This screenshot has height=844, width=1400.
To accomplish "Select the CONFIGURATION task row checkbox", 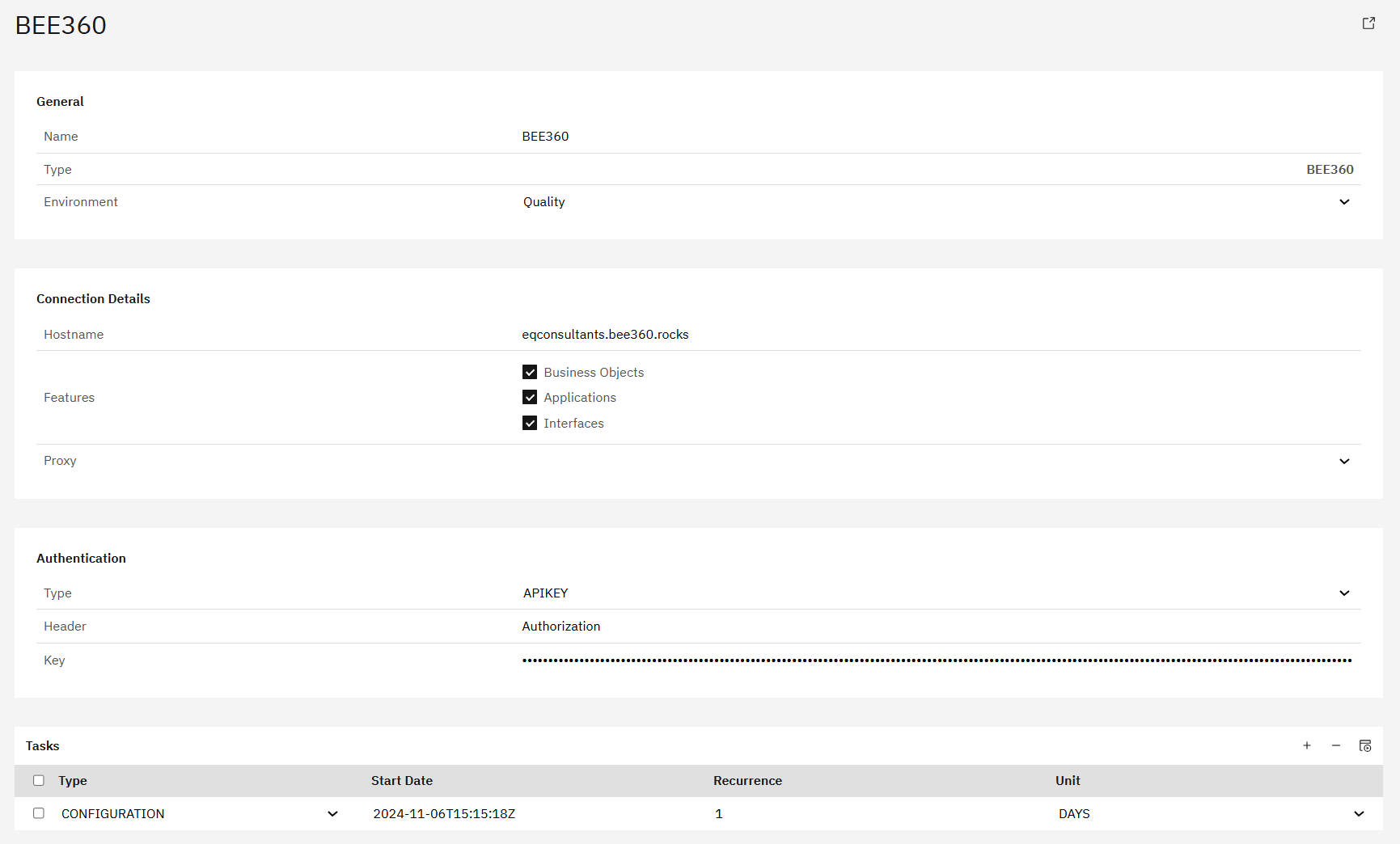I will tap(39, 813).
